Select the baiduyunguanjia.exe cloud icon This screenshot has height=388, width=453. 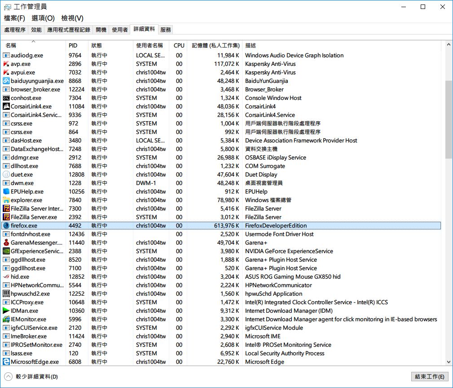(6, 81)
